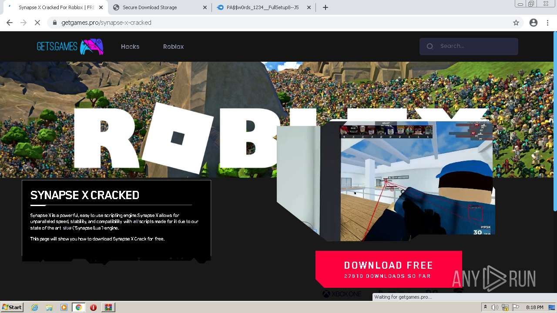
Task: Click the DOWNLOAD FREE button
Action: tap(389, 269)
